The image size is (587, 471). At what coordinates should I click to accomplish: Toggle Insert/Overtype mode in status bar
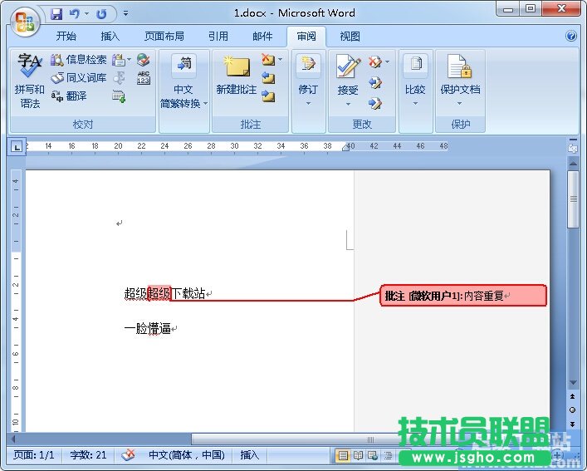click(249, 455)
